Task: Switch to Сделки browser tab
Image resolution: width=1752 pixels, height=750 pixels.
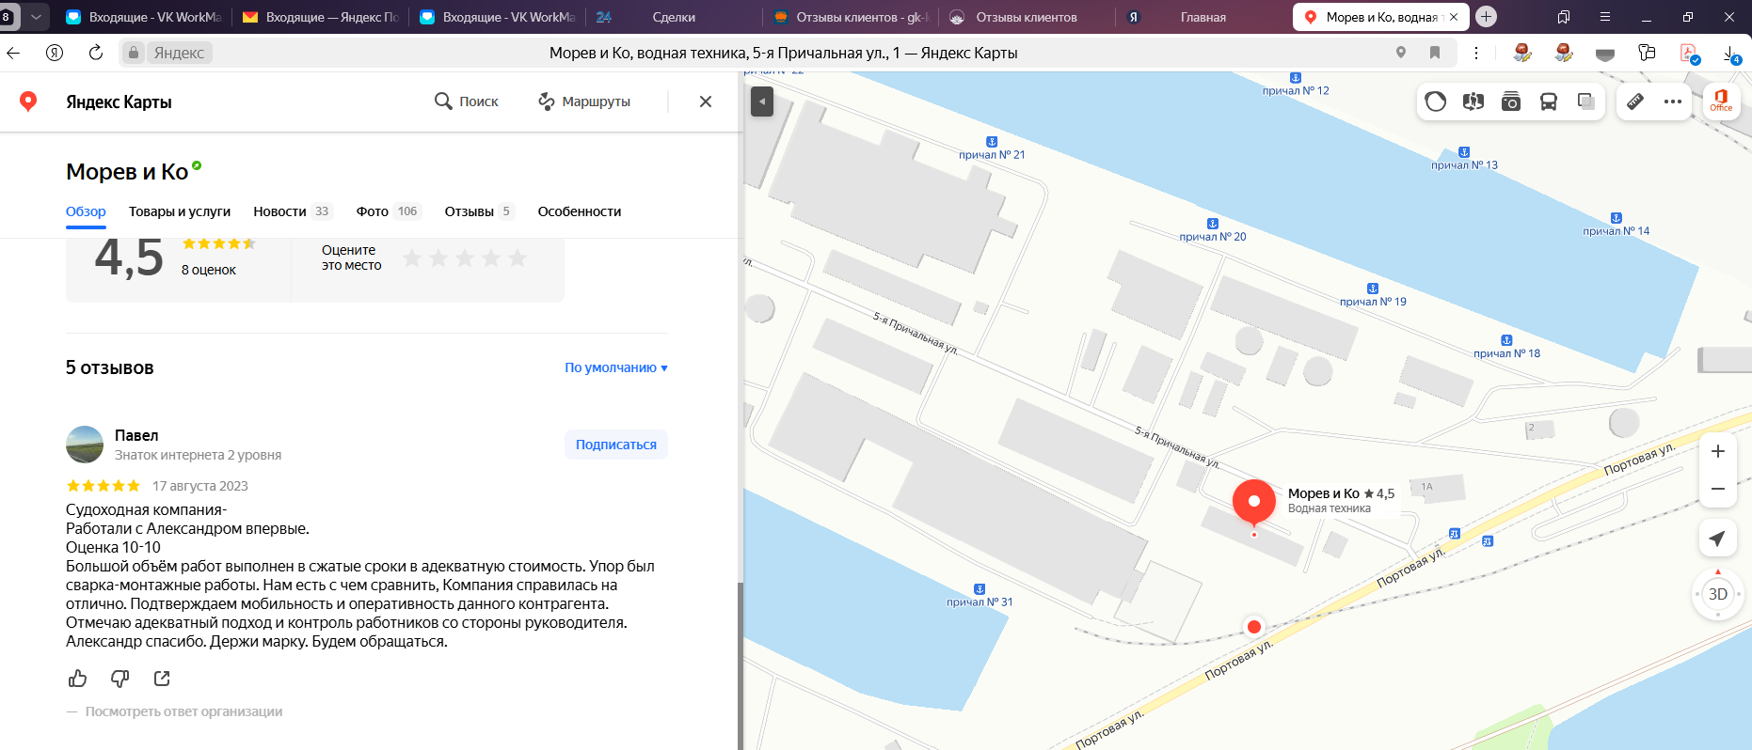Action: tap(674, 17)
